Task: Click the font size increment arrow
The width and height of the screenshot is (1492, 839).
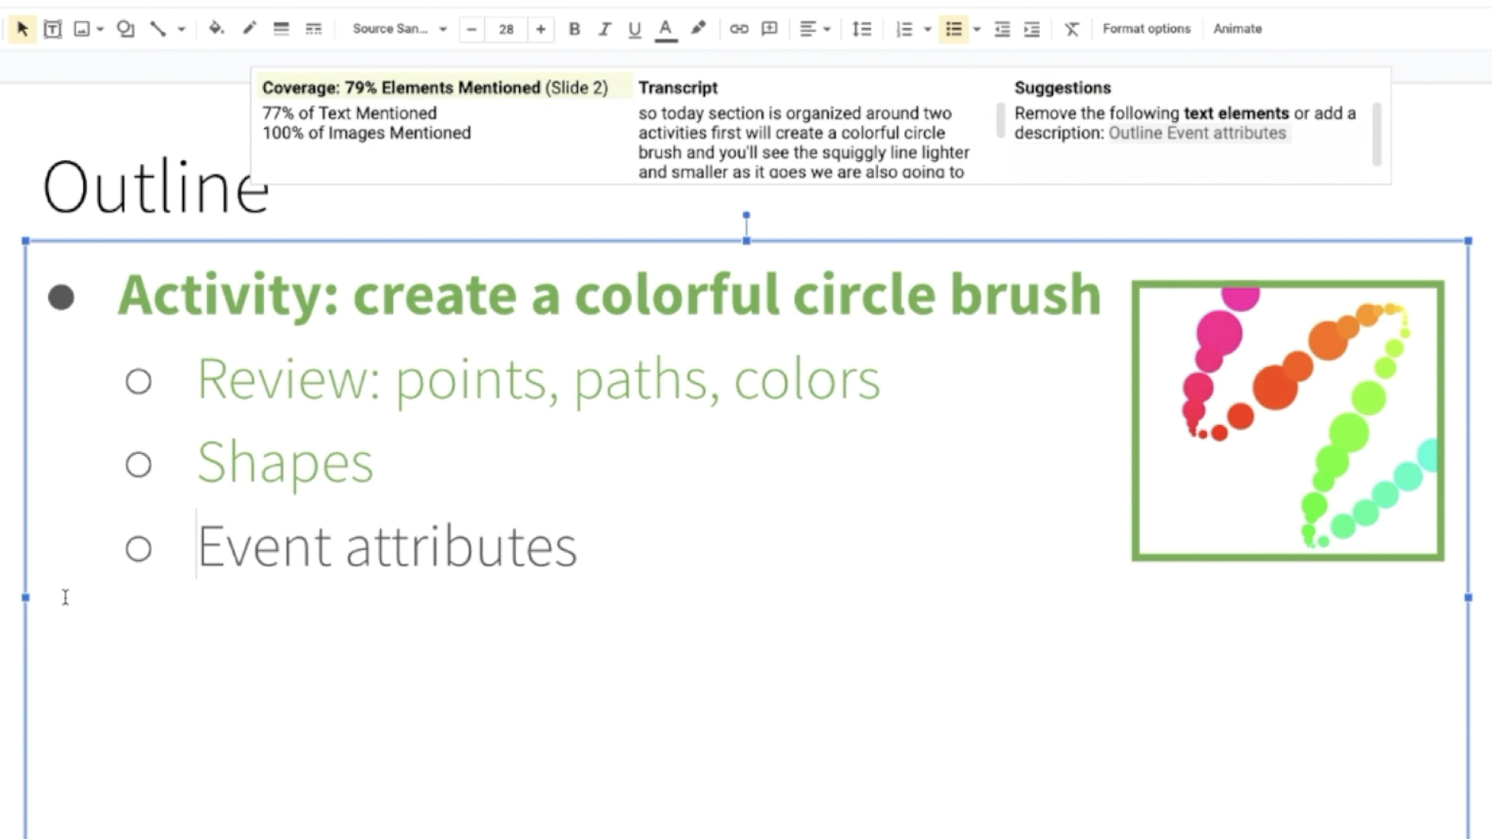Action: pyautogui.click(x=540, y=29)
